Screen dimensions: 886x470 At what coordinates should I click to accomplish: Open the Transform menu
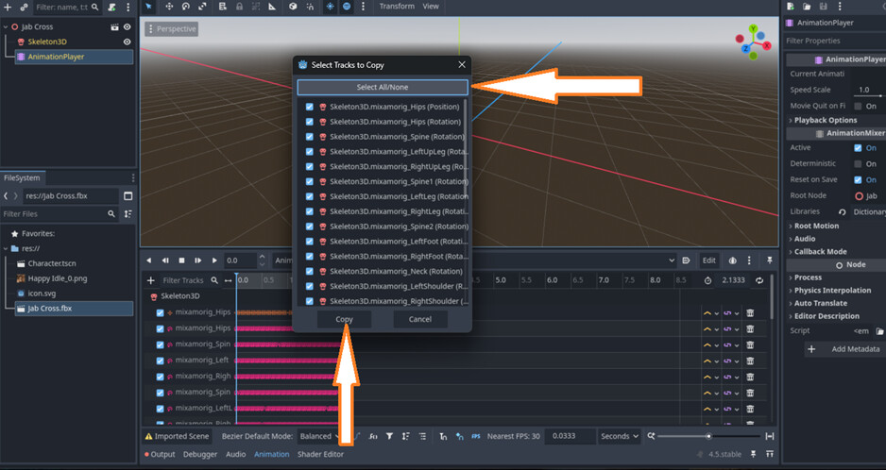(397, 7)
